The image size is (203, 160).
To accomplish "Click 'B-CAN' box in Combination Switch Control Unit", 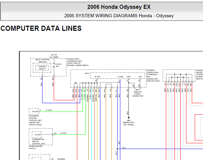I will click(37, 135).
